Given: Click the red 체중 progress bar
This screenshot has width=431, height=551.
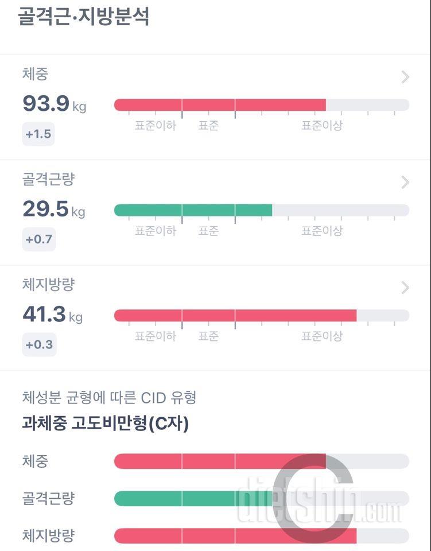Looking at the screenshot, I should click(220, 104).
